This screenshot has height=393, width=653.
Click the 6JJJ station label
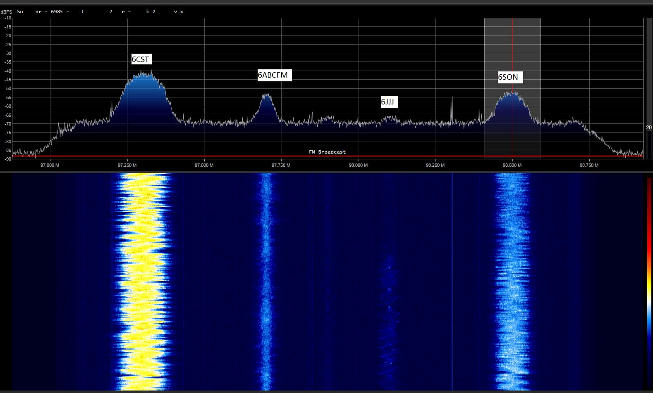coord(389,102)
